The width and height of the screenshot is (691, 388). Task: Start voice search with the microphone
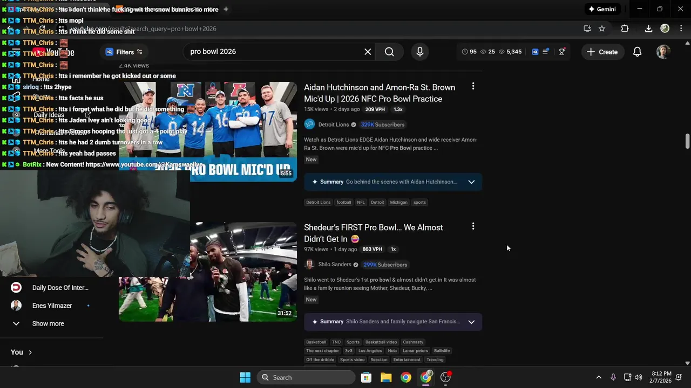(x=420, y=52)
